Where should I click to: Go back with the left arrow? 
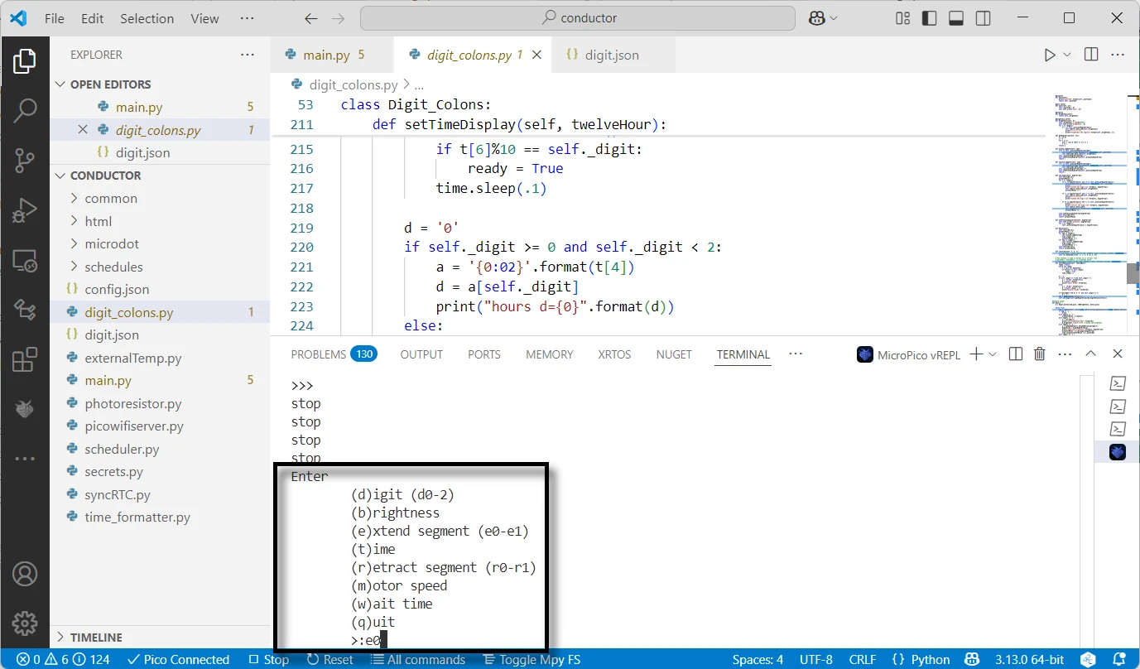[310, 18]
